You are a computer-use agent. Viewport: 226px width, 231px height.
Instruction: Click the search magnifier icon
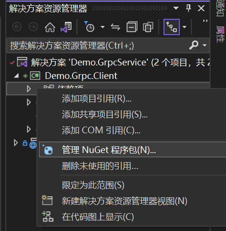[194, 45]
